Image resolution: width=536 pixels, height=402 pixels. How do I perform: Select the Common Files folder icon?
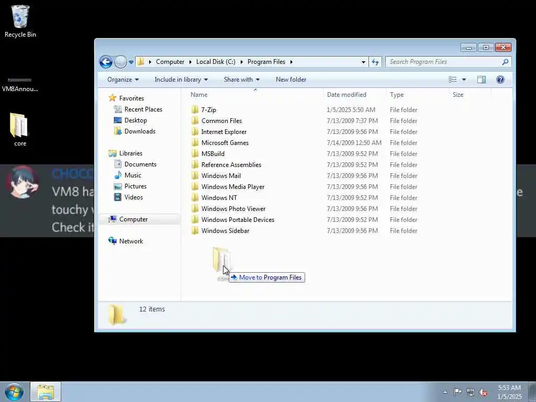195,121
